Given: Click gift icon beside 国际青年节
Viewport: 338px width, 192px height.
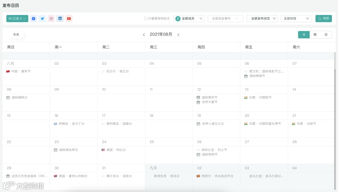Looking at the screenshot, I should 198,98.
